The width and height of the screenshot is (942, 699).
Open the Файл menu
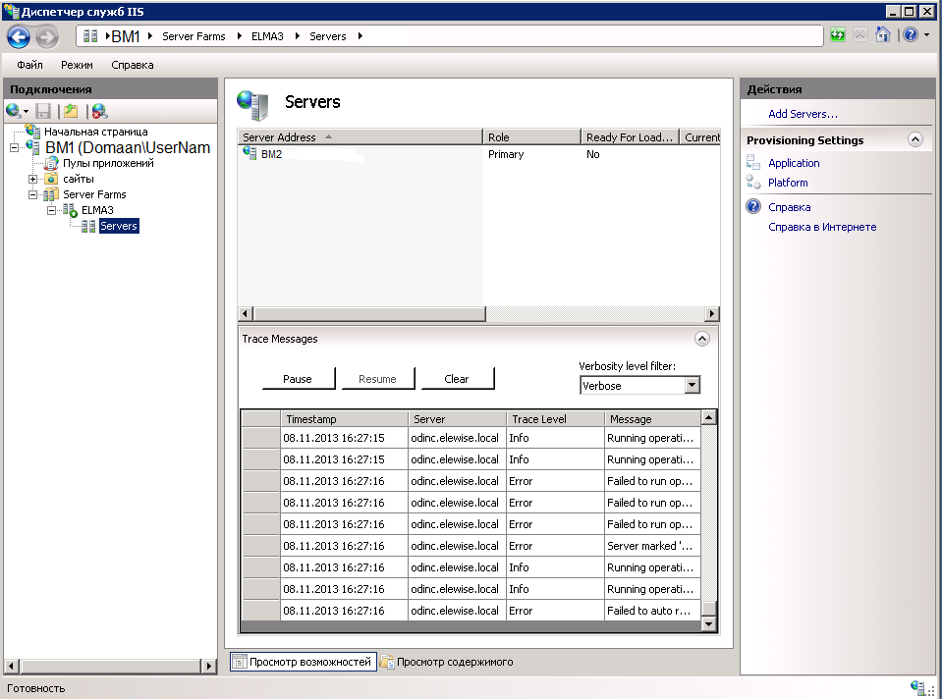(29, 65)
